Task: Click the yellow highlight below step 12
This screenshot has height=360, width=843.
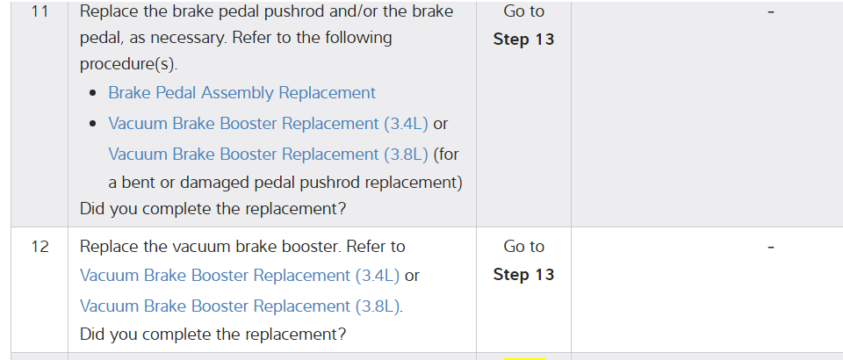Action: [523, 357]
